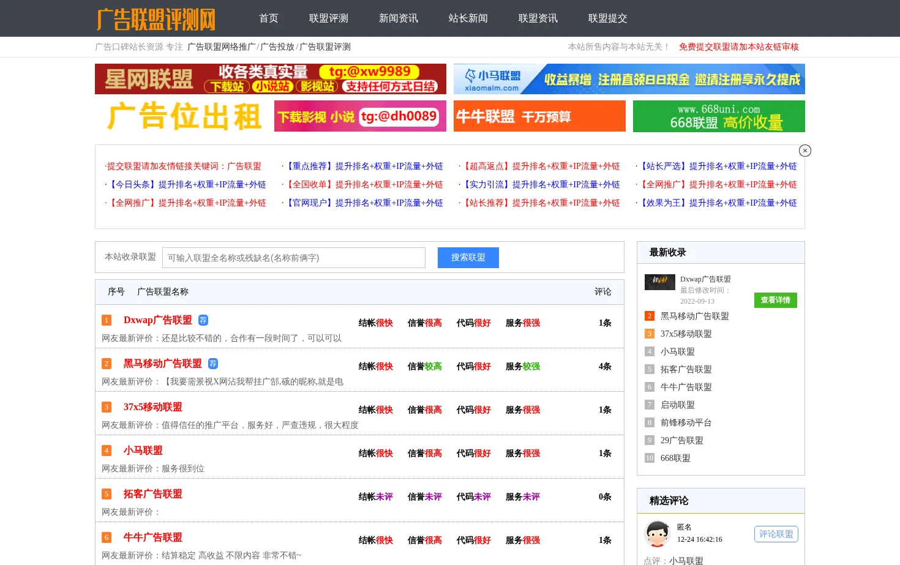Click 提交联盟请加友情链接关键词 link

pyautogui.click(x=184, y=167)
